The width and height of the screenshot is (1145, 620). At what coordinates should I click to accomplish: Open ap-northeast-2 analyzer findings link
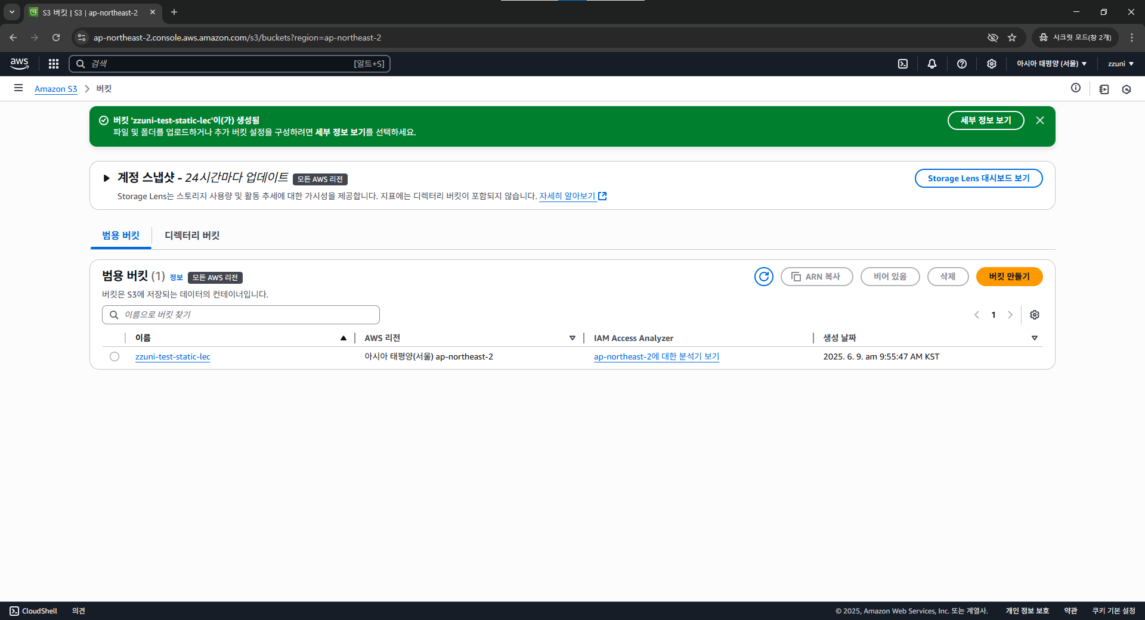pos(657,356)
